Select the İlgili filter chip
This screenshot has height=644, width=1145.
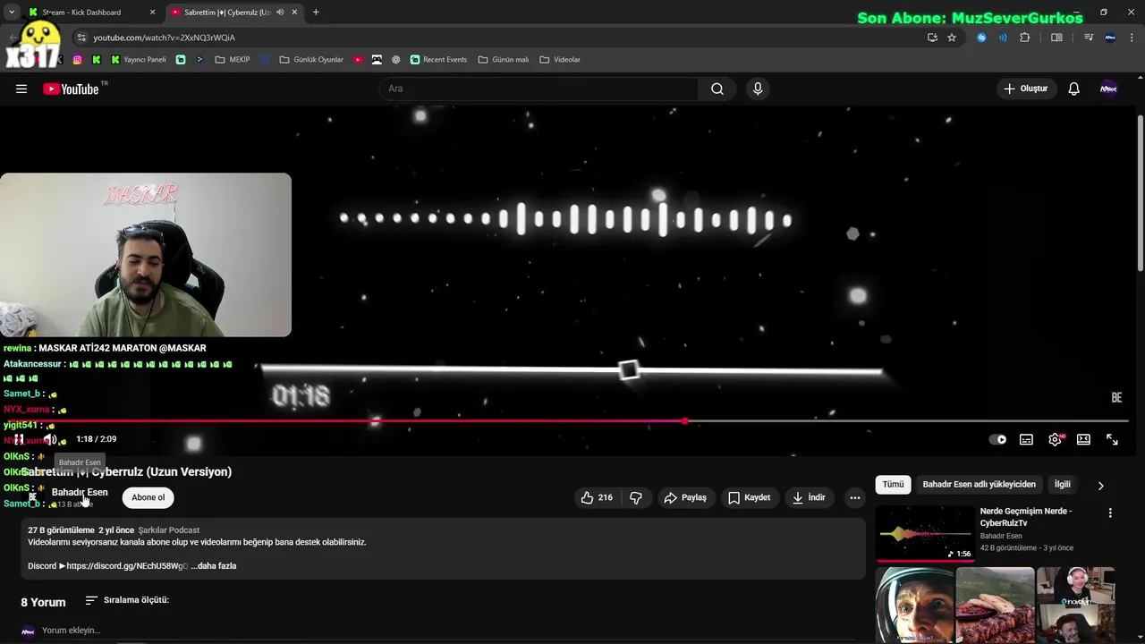(1062, 485)
